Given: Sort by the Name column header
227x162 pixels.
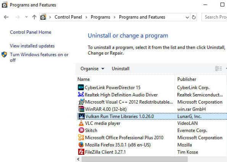Looking at the screenshot, I should [84, 79].
